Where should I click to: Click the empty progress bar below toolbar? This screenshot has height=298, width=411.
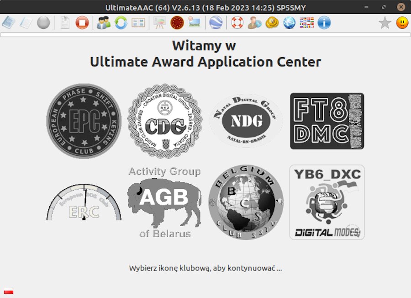[205, 35]
